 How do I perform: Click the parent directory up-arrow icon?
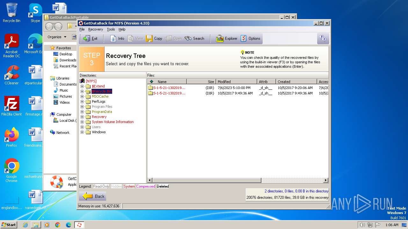pos(151,82)
